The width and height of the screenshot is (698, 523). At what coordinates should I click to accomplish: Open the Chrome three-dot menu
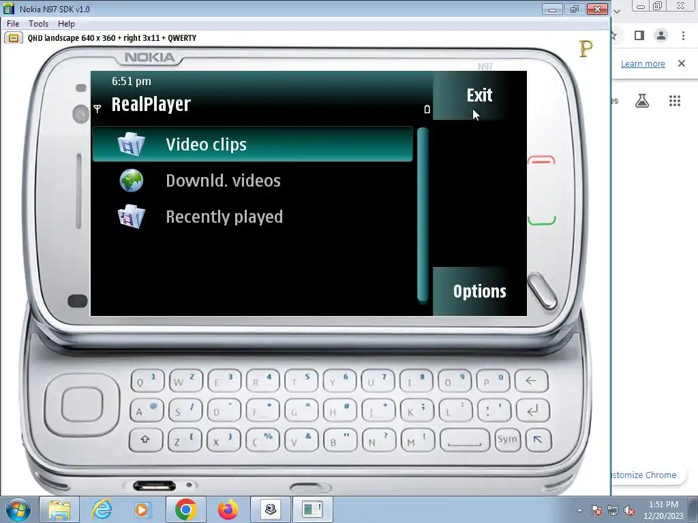[683, 35]
